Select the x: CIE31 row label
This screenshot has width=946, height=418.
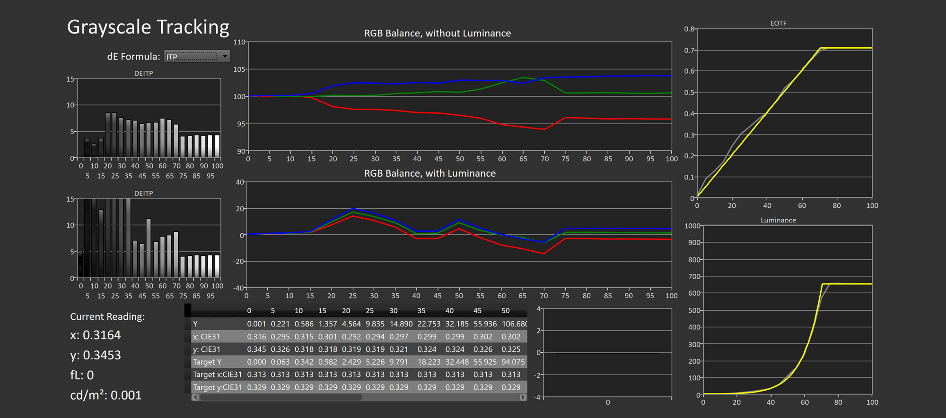click(x=206, y=337)
